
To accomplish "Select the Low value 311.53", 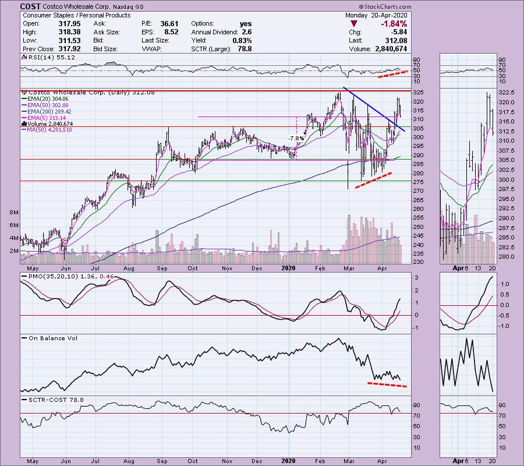I will pyautogui.click(x=69, y=40).
